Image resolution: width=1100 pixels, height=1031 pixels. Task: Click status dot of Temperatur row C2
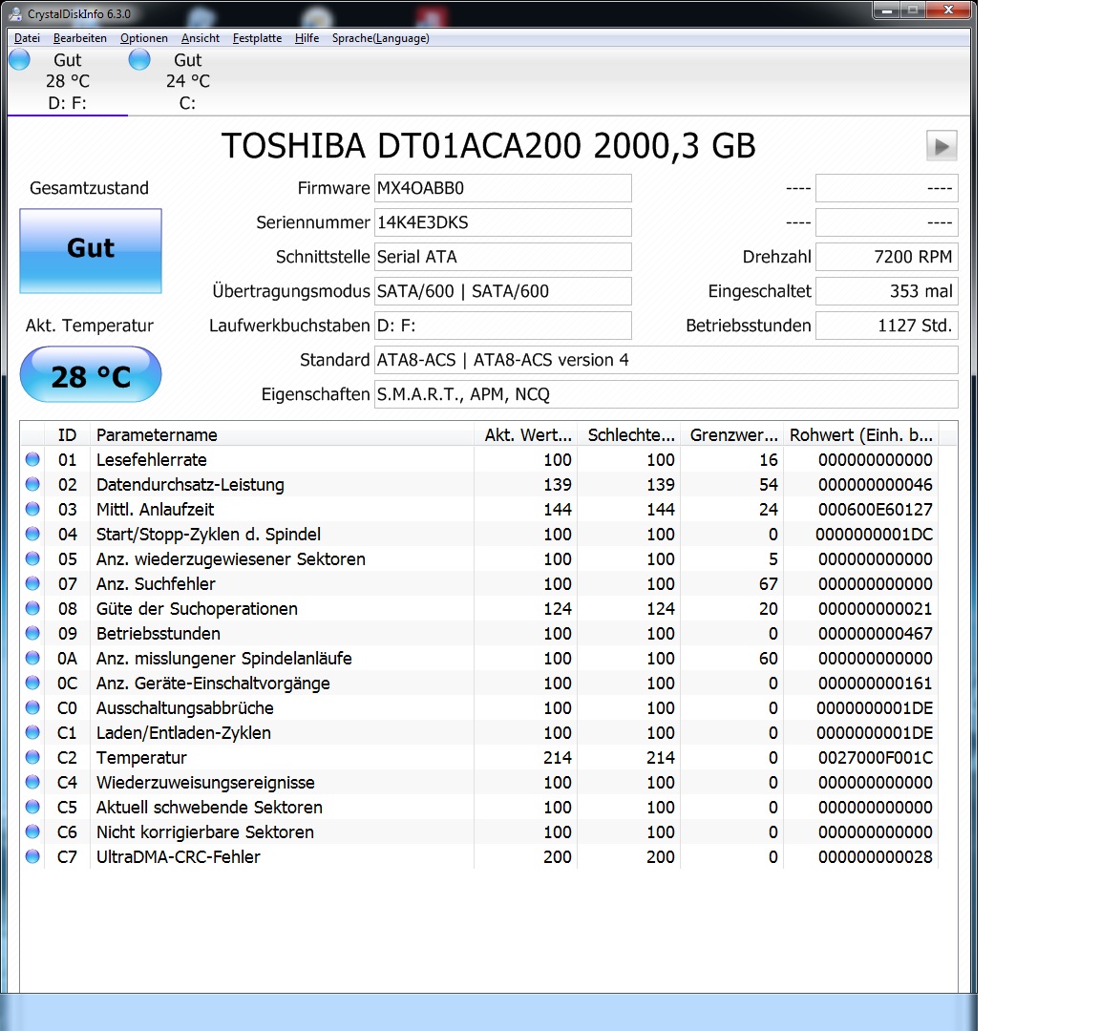32,757
